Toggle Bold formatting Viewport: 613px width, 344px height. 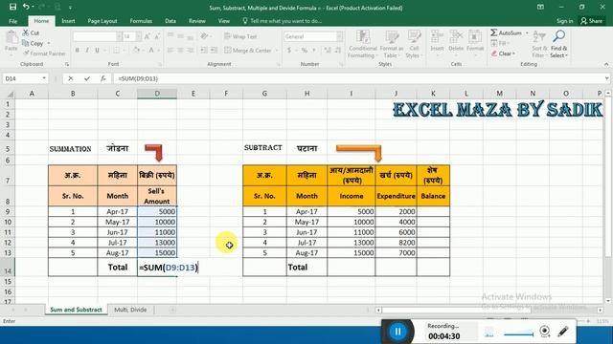tap(77, 50)
